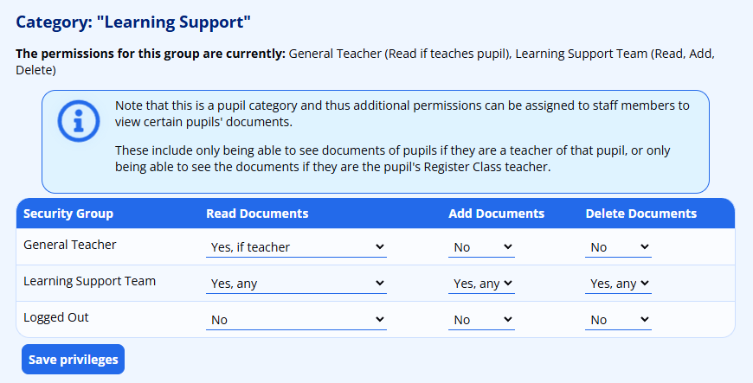Click the information icon in the note box
Viewport: 753px width, 383px height.
(x=79, y=122)
